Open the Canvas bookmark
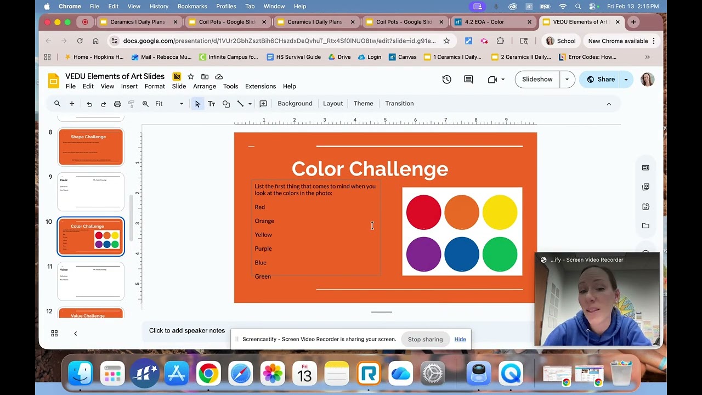The height and width of the screenshot is (395, 702). coord(403,57)
